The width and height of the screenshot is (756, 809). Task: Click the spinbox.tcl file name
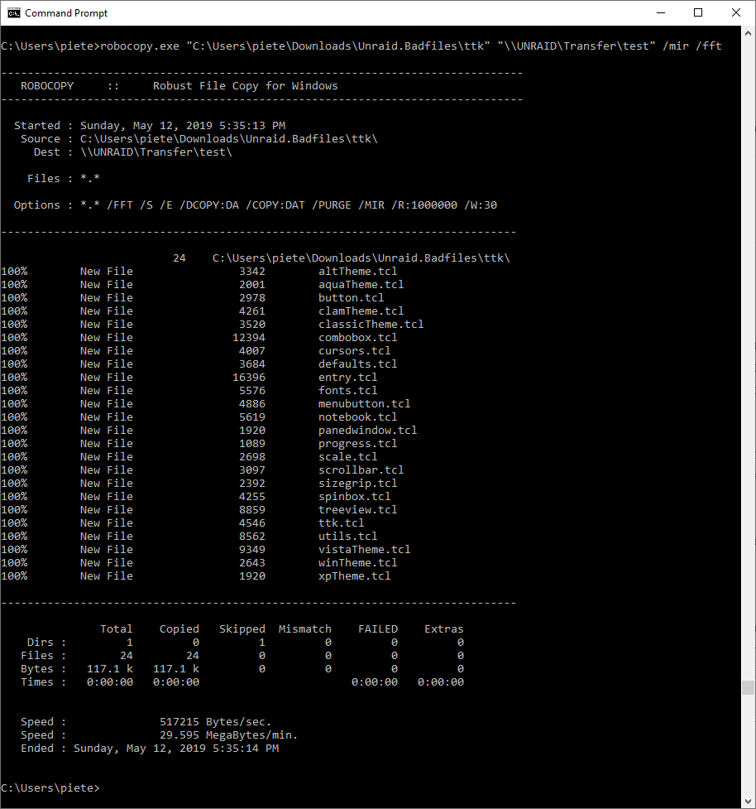click(355, 497)
